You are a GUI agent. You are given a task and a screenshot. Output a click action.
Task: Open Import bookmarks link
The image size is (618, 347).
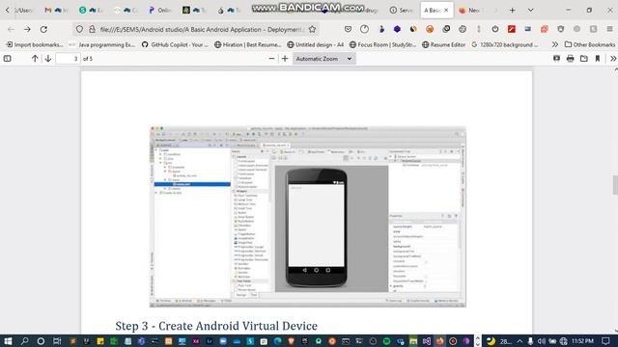(35, 45)
